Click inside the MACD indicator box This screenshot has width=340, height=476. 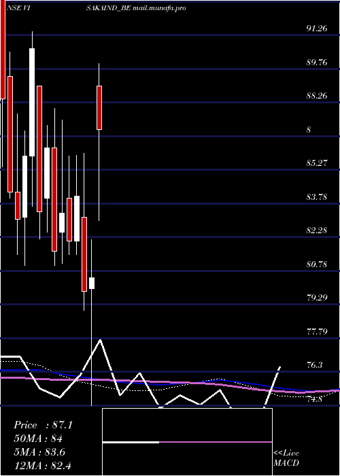coord(187,442)
